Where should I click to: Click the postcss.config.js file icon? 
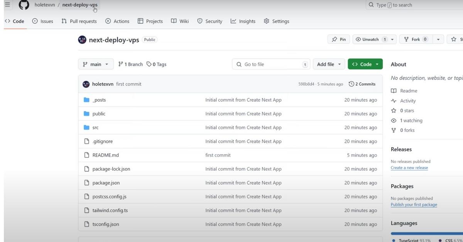pyautogui.click(x=87, y=197)
